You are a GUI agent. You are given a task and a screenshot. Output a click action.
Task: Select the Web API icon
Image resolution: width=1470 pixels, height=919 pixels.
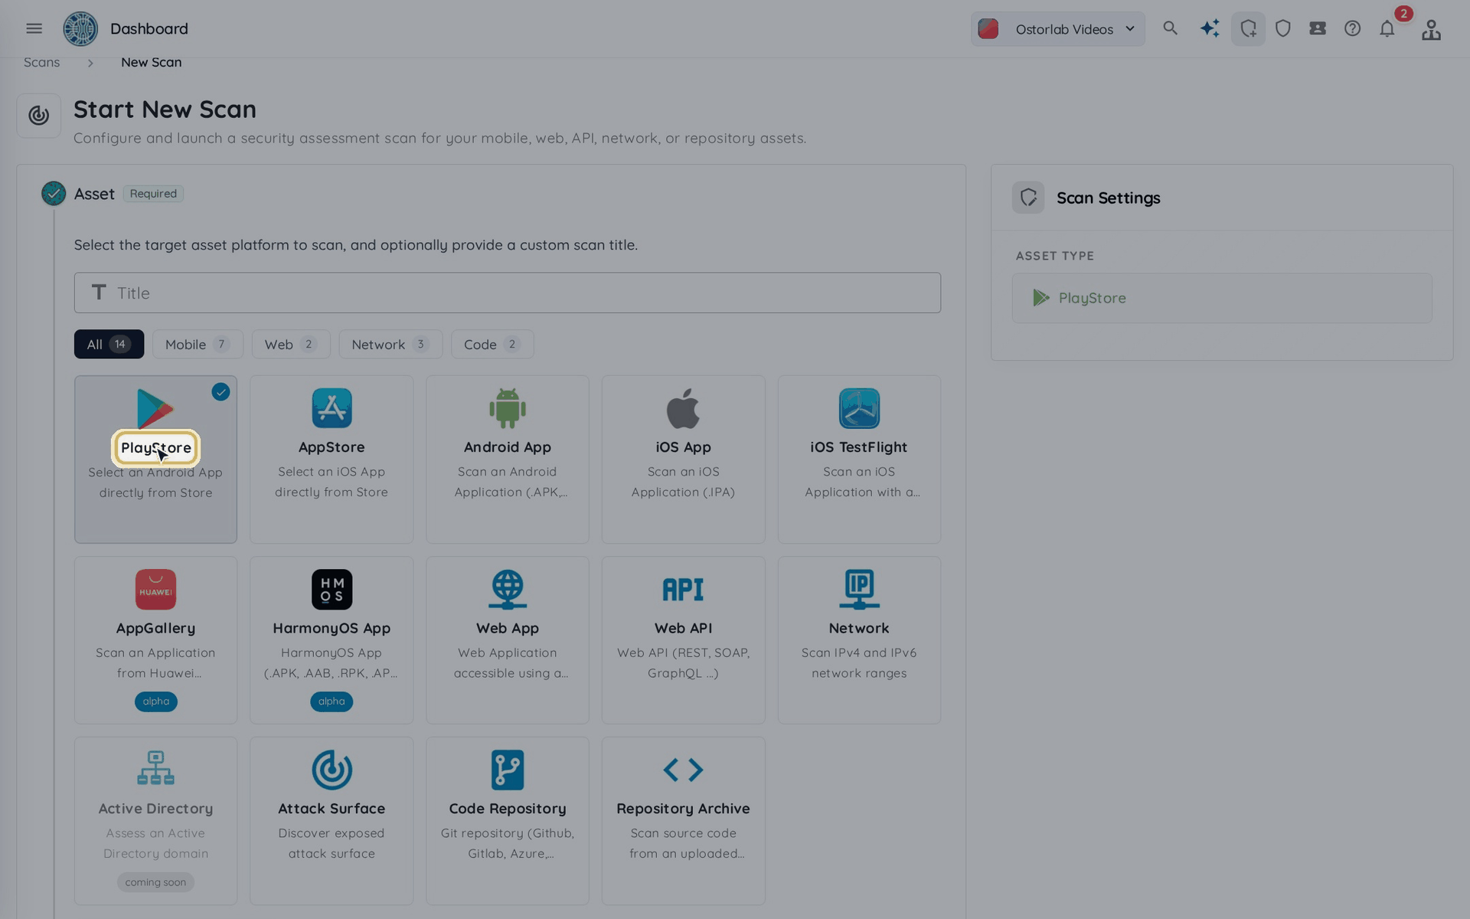683,589
